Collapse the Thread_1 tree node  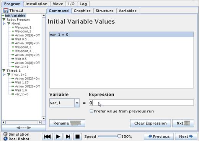[x=4, y=70]
